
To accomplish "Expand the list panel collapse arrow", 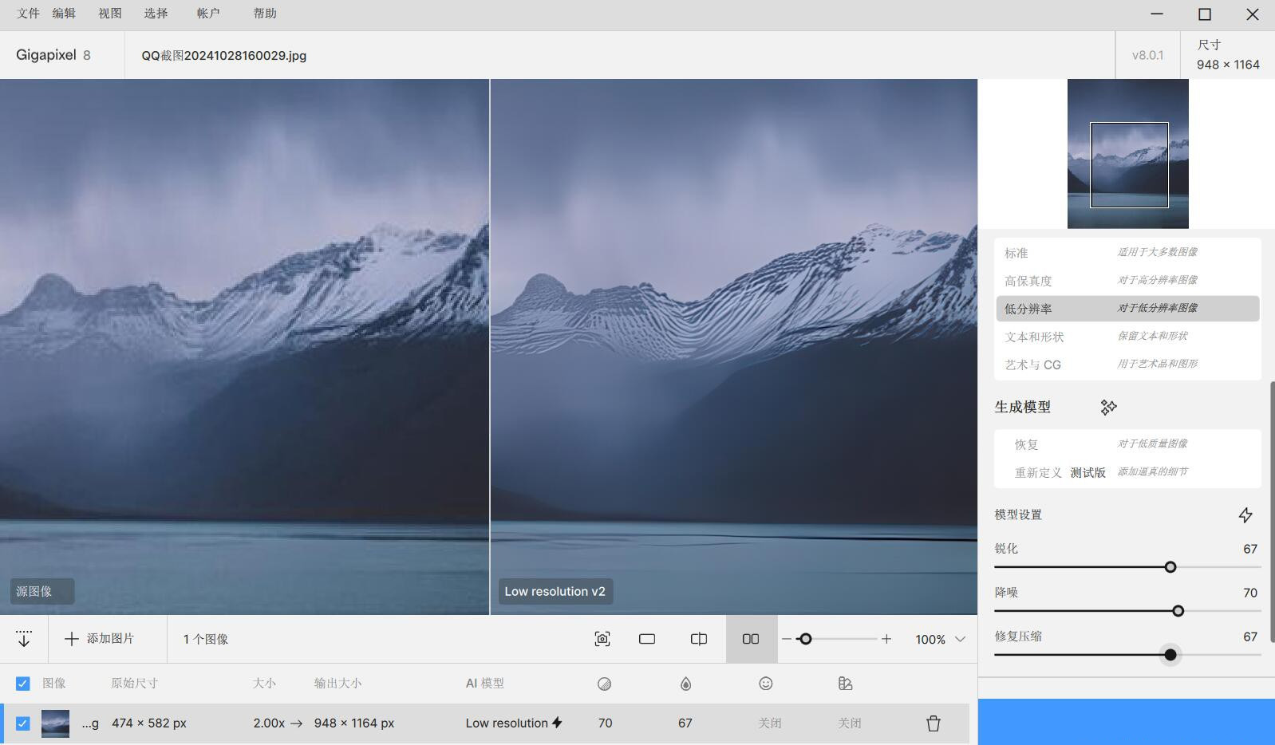I will [x=24, y=639].
